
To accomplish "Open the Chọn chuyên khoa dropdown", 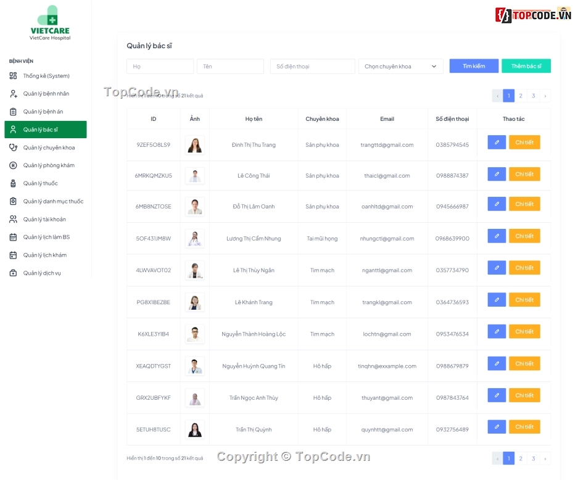I will pos(400,65).
